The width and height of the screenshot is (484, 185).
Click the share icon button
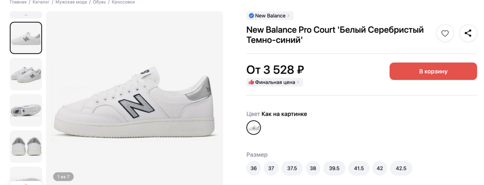[x=468, y=33]
